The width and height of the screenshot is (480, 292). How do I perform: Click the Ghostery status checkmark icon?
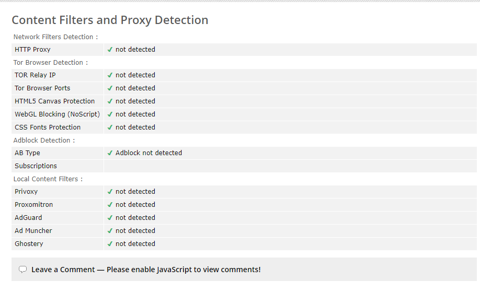(110, 244)
